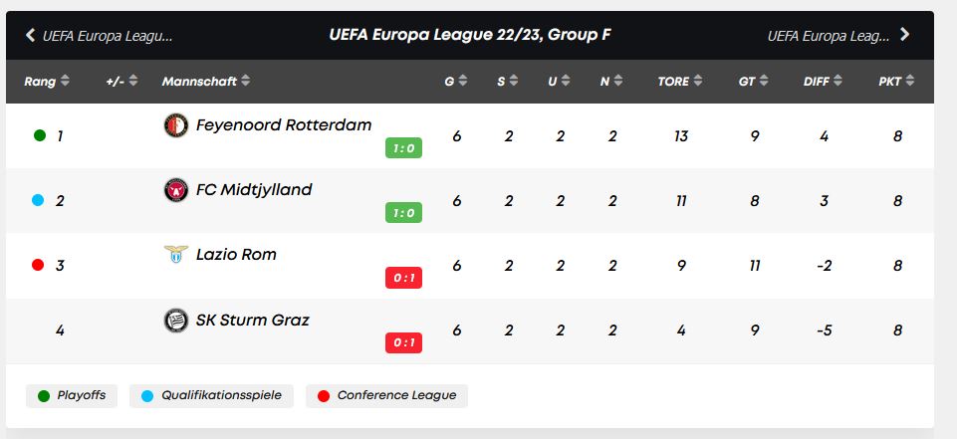Click the Feyenoord Rotterdam club crest
Screen dimensions: 957x439
point(176,125)
